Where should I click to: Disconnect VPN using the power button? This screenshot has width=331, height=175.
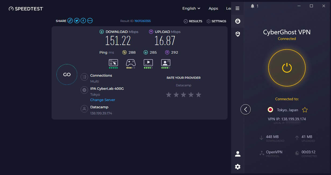click(287, 68)
